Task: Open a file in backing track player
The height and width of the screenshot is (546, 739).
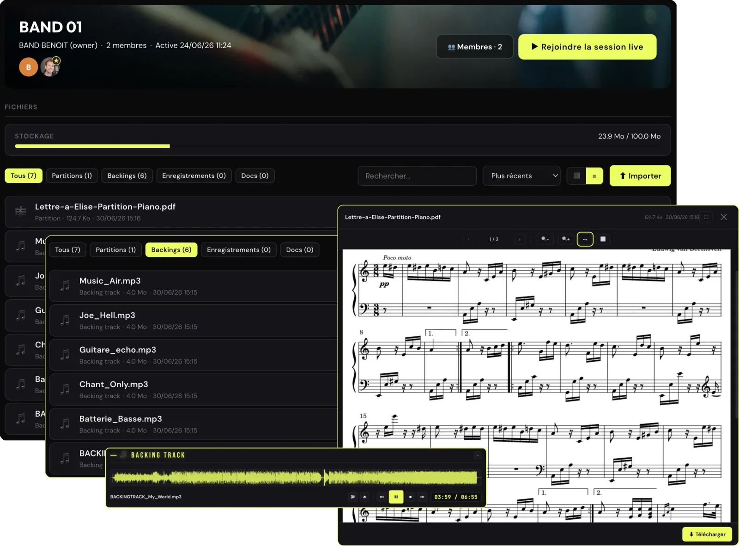Action: click(x=353, y=497)
